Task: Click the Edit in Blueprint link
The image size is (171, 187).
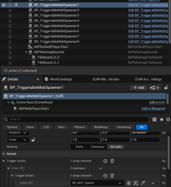Action: pos(153,109)
